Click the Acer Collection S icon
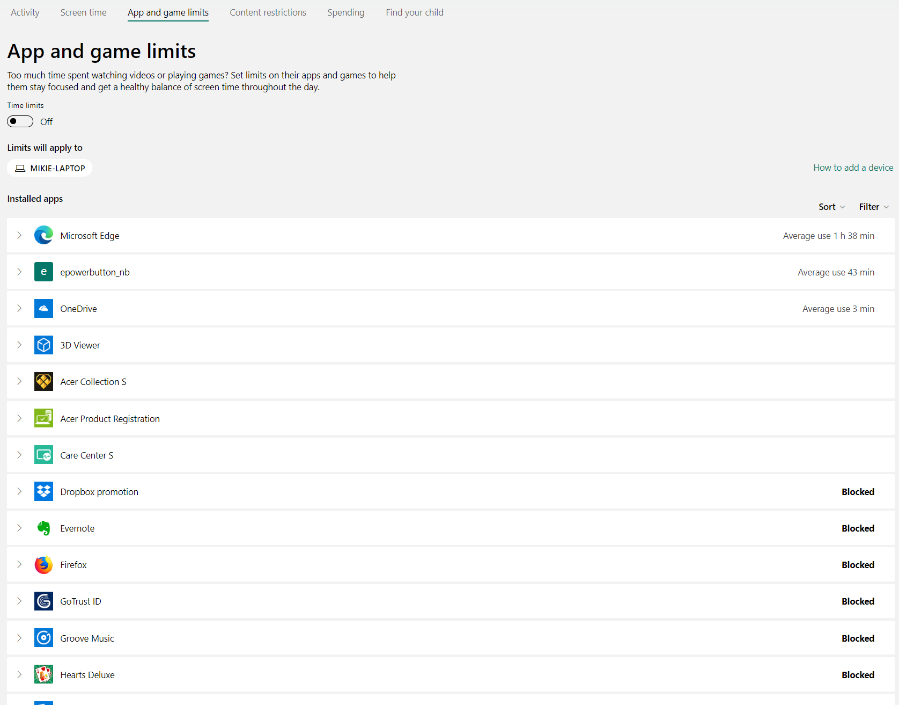The width and height of the screenshot is (899, 705). coord(43,381)
